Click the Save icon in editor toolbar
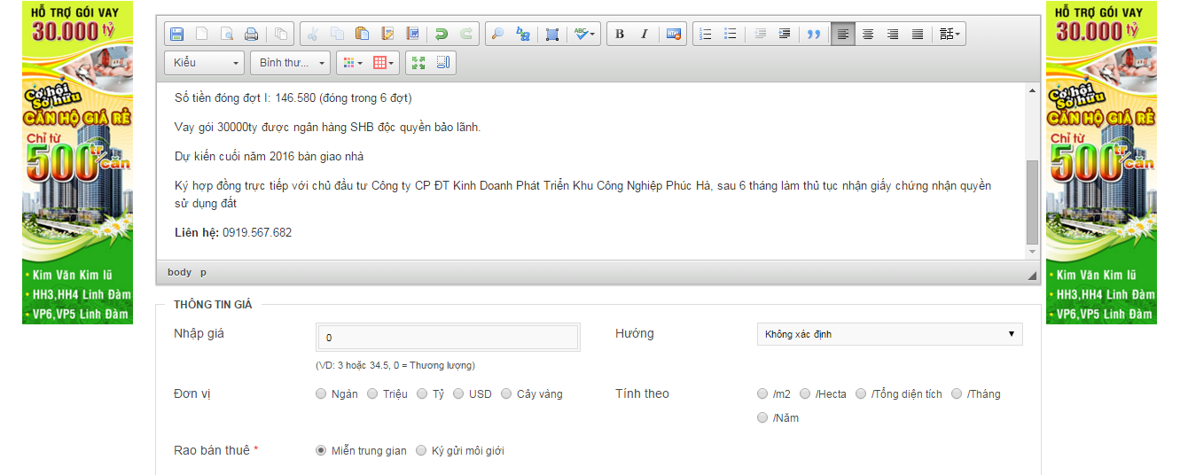The height and width of the screenshot is (475, 1188). (x=176, y=35)
